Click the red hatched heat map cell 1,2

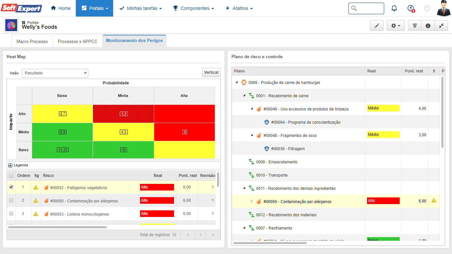(x=123, y=114)
